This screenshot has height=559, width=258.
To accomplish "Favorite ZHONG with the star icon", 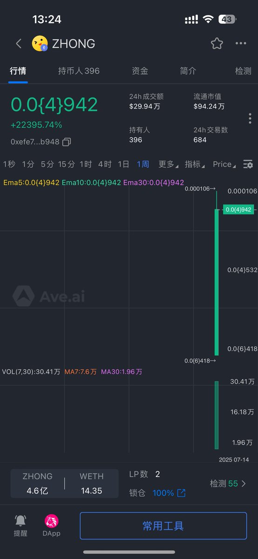I will point(217,44).
